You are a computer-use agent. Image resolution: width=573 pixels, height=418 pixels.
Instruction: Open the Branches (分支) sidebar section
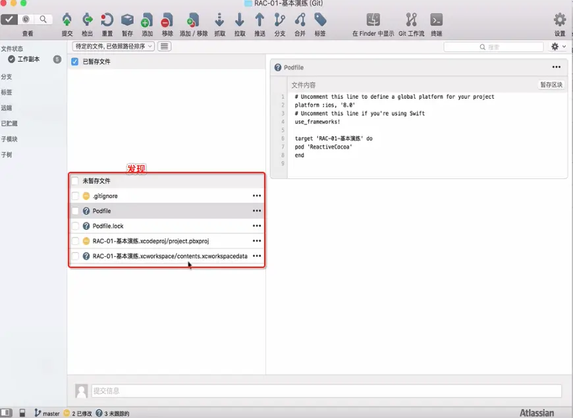pyautogui.click(x=6, y=77)
